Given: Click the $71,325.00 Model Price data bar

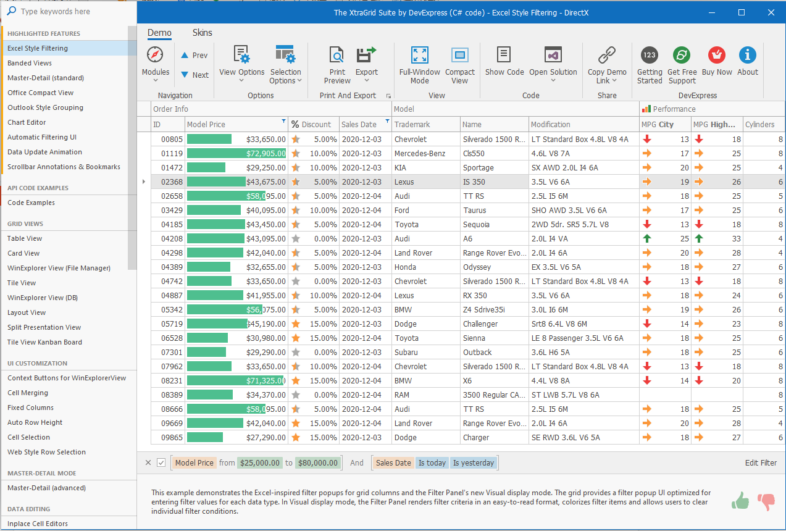Looking at the screenshot, I should click(x=236, y=381).
